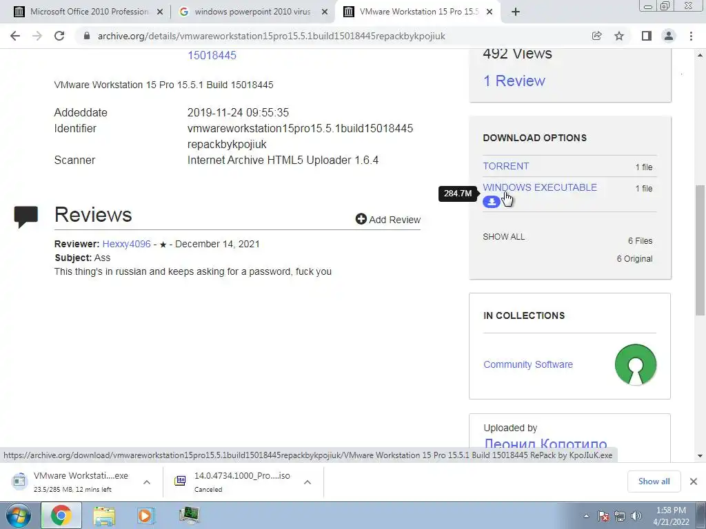Click Chrome icon in taskbar
706x529 pixels.
click(61, 516)
